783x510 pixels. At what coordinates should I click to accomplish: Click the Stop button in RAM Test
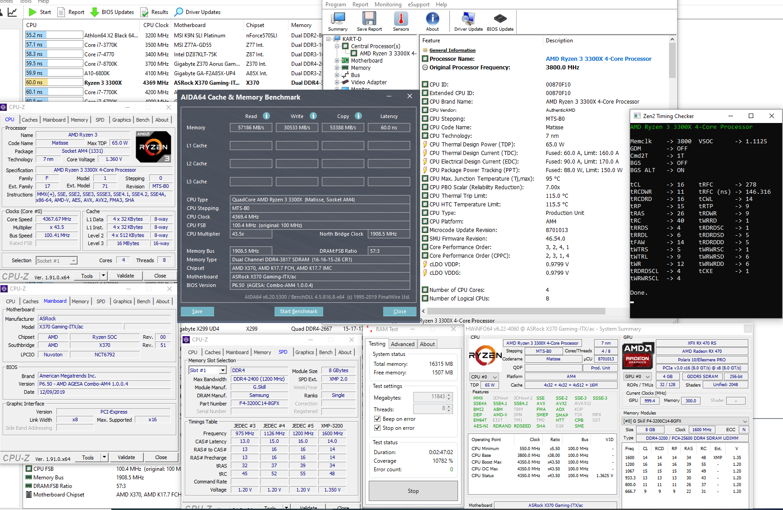pos(413,491)
